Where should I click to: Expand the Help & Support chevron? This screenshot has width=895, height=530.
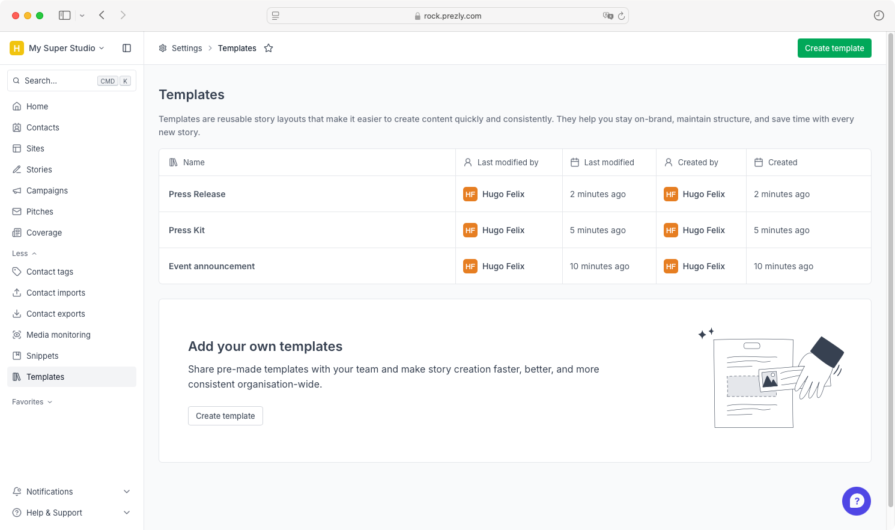127,513
